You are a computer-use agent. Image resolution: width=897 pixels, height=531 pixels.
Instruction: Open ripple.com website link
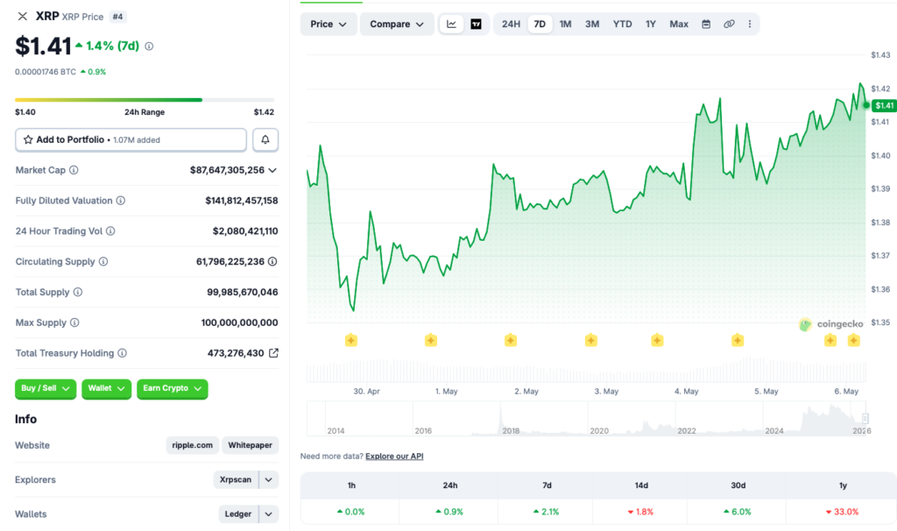click(x=192, y=445)
